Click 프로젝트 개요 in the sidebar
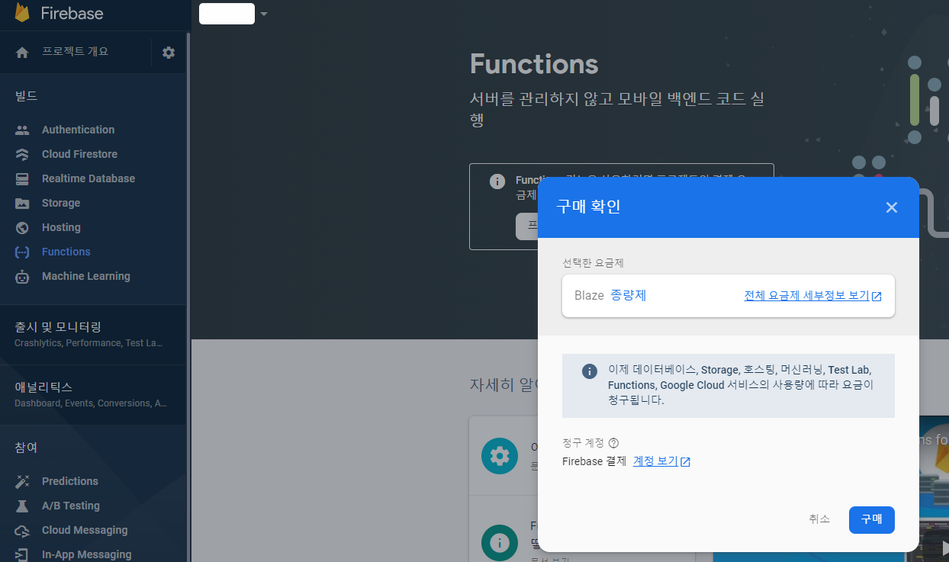Image resolution: width=949 pixels, height=562 pixels. 76,52
